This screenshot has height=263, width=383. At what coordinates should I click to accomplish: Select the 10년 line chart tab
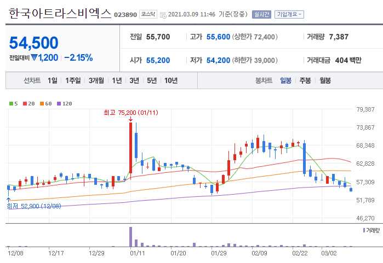[x=171, y=80]
